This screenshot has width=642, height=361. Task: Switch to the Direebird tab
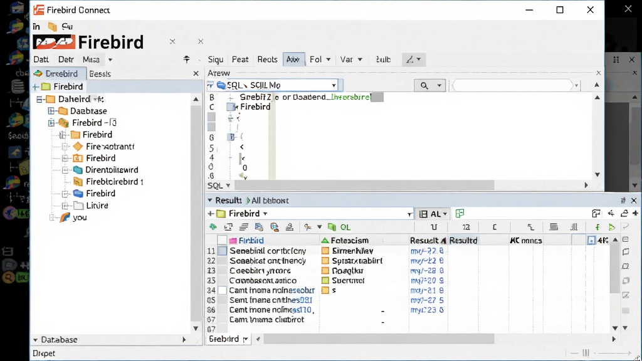[58, 74]
